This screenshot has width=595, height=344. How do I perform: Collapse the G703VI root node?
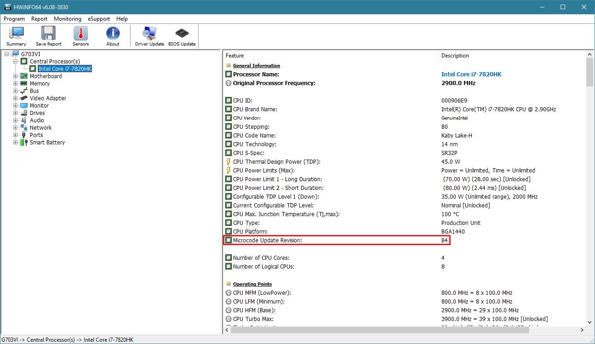tap(7, 54)
